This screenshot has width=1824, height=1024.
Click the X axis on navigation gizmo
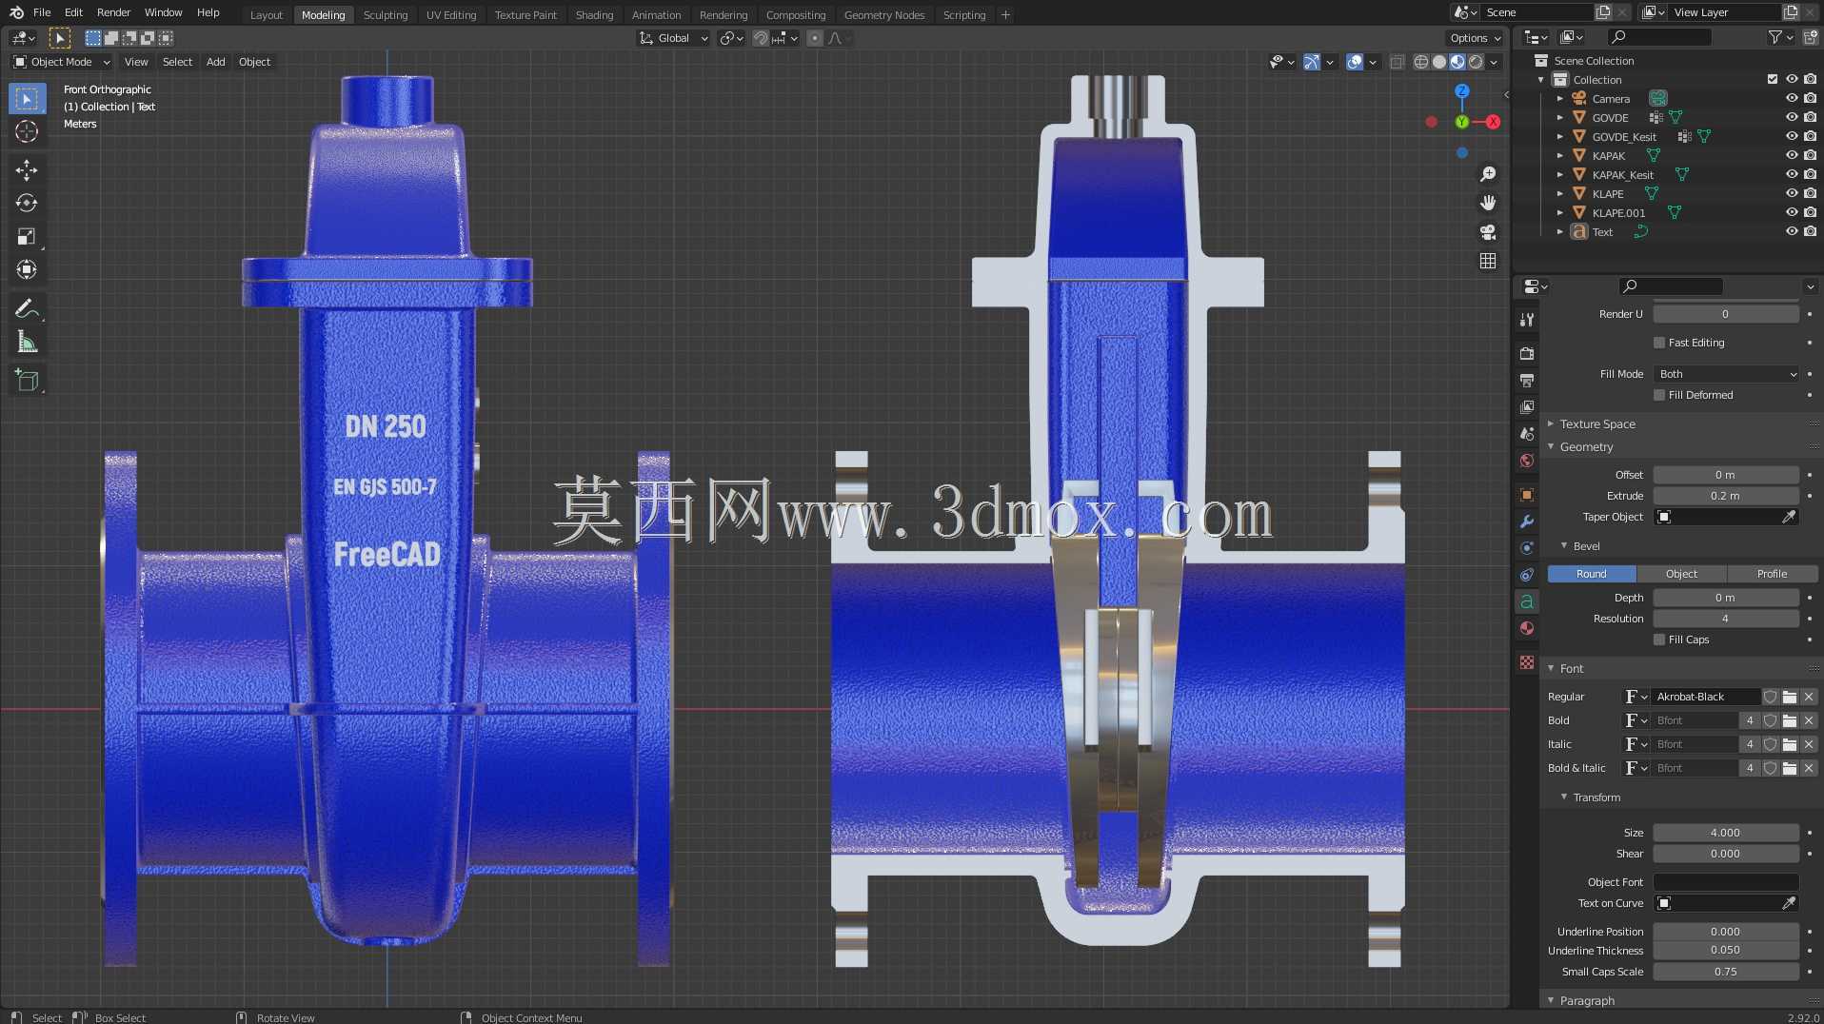1493,122
